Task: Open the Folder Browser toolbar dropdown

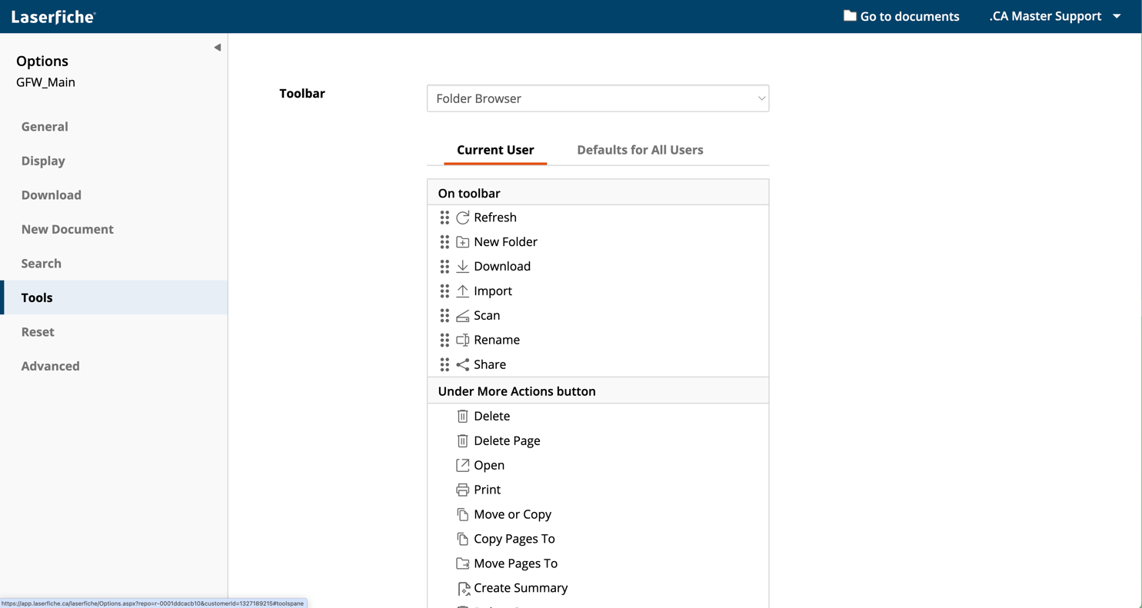Action: point(598,98)
